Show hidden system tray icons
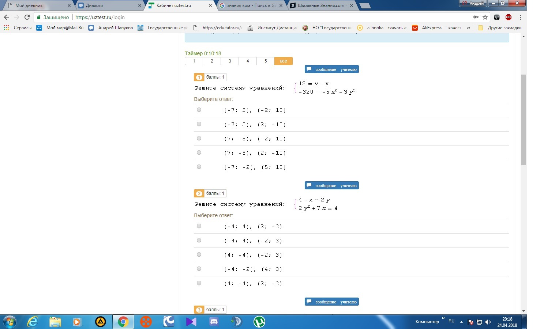This screenshot has width=559, height=329. click(x=461, y=322)
